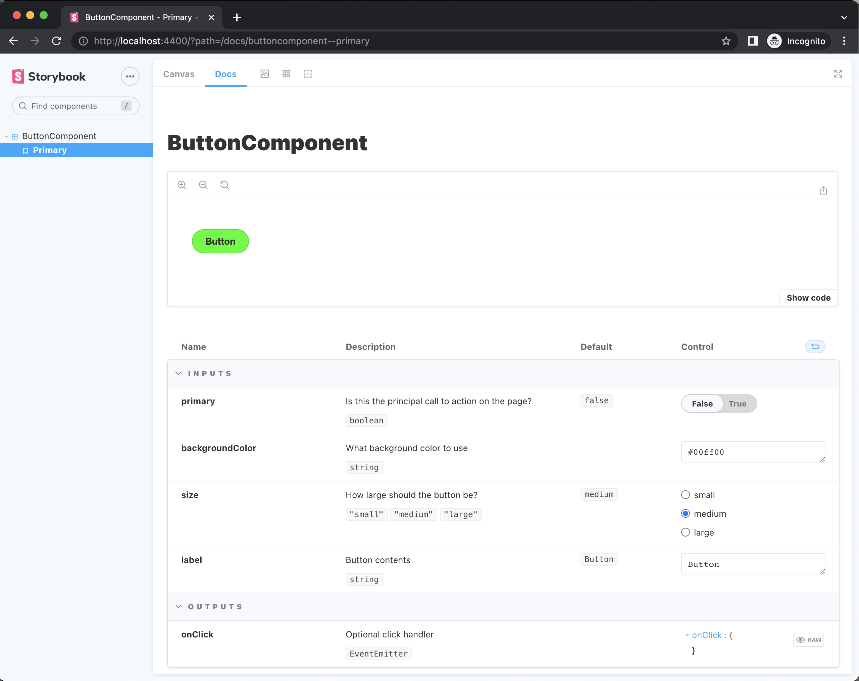Image resolution: width=859 pixels, height=681 pixels.
Task: Change the preview background
Action: coord(264,74)
